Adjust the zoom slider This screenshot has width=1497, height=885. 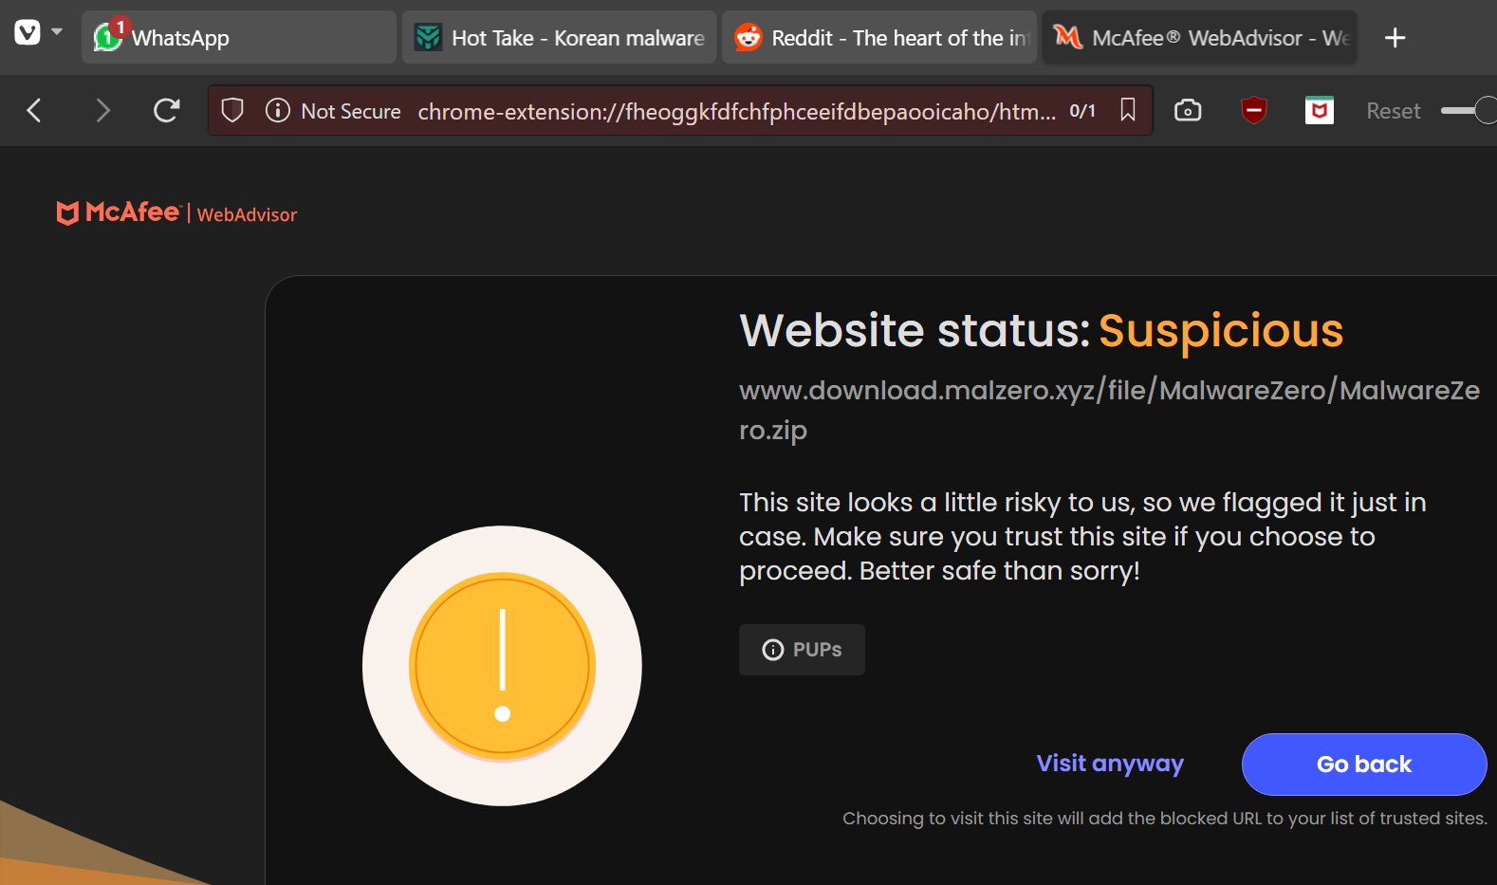(1468, 111)
